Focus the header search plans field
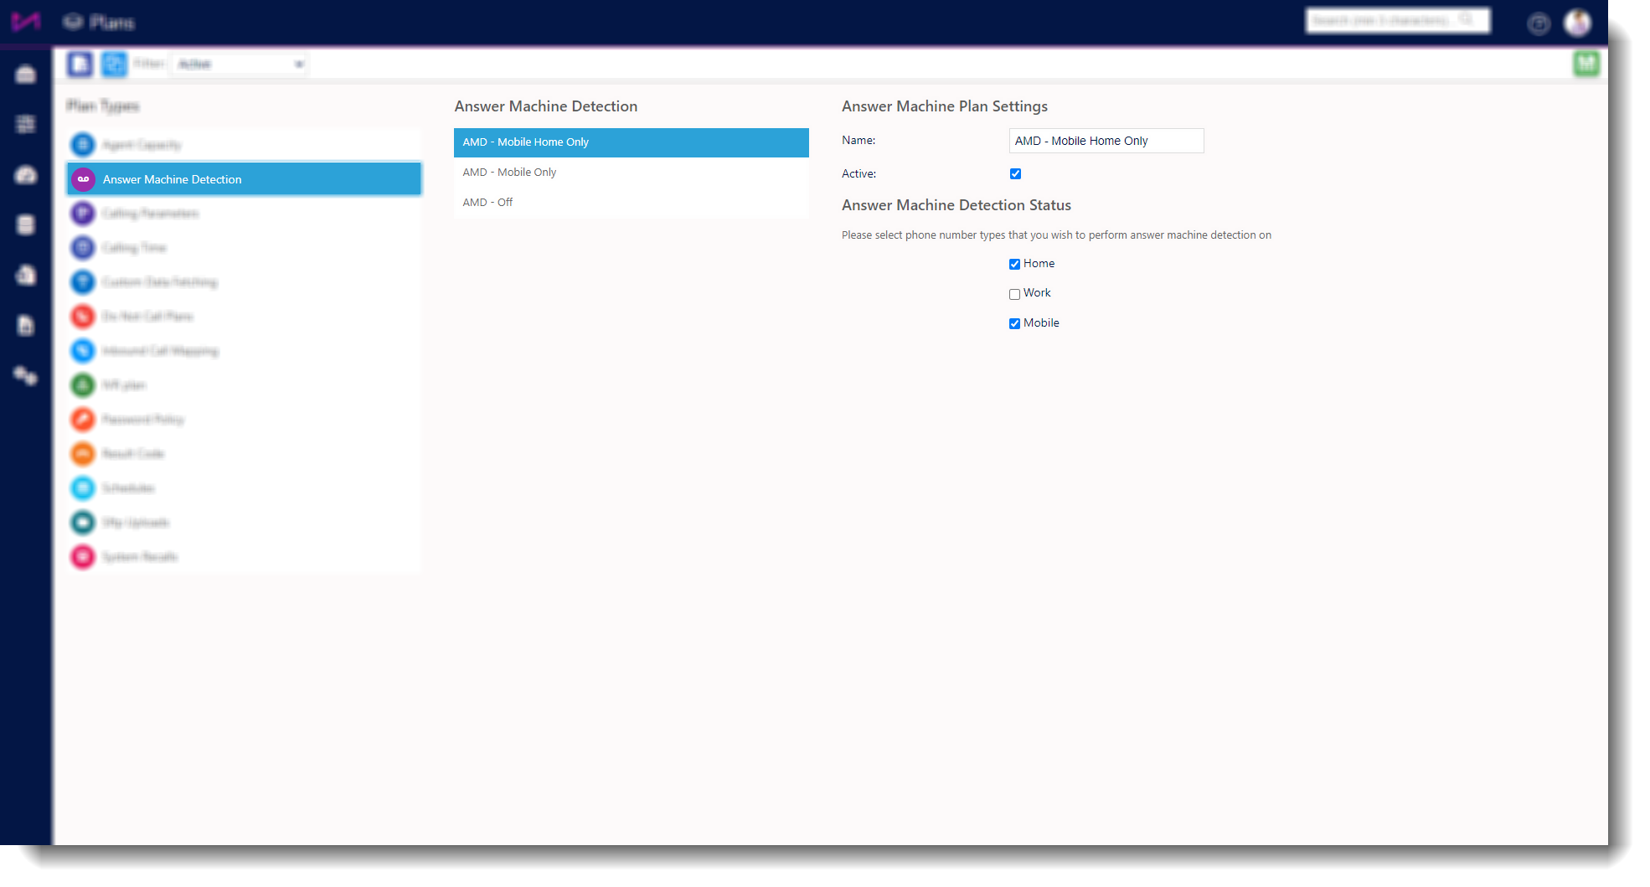The width and height of the screenshot is (1650, 887). [x=1398, y=21]
